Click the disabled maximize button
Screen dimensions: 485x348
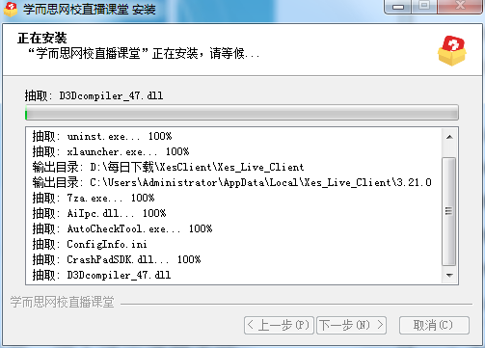[x=424, y=6]
